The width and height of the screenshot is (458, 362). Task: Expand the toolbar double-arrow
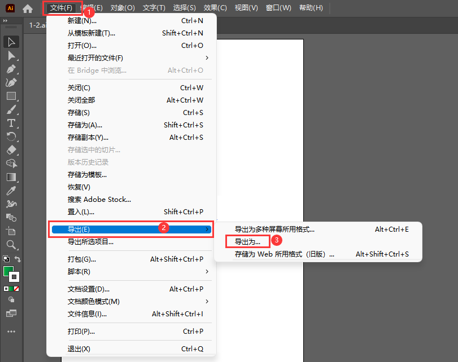[5, 21]
